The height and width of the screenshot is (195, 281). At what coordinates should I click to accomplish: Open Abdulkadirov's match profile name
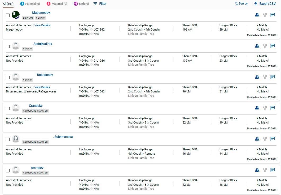pos(43,44)
